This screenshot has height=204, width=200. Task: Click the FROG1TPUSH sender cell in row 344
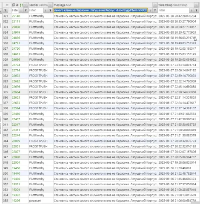[41, 141]
